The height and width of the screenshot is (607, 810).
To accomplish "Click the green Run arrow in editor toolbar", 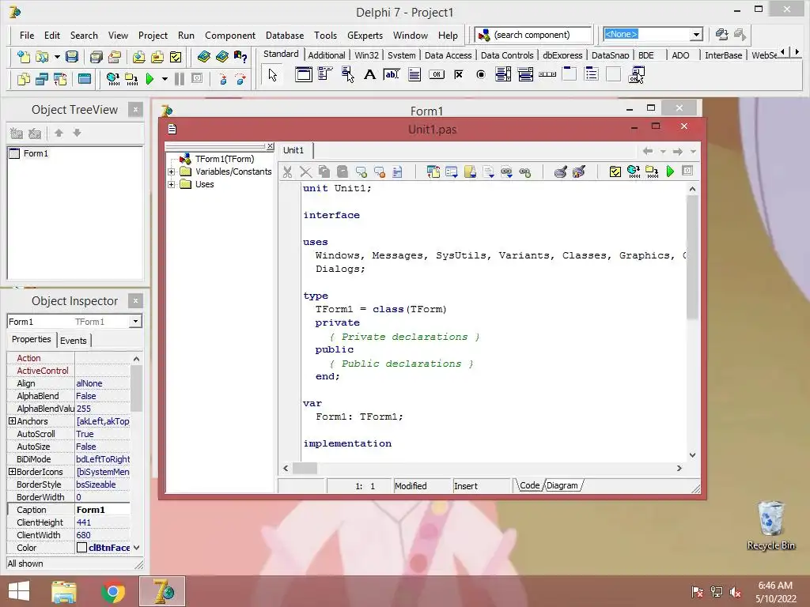I will click(670, 172).
